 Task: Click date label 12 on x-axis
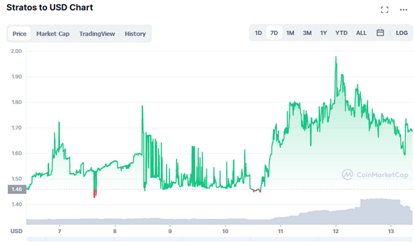pyautogui.click(x=335, y=232)
